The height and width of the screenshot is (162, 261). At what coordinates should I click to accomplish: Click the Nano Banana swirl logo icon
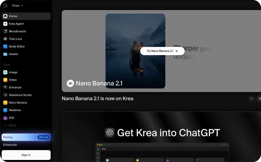pyautogui.click(x=70, y=83)
